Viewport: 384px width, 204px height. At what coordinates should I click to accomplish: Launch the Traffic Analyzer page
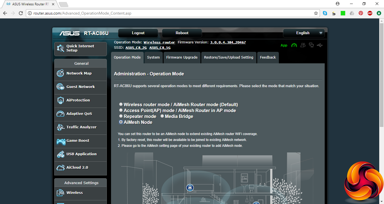pos(80,127)
